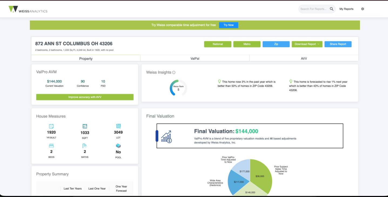Click the Confidence value 90
Viewport: 388px width, 197px height.
83,81
